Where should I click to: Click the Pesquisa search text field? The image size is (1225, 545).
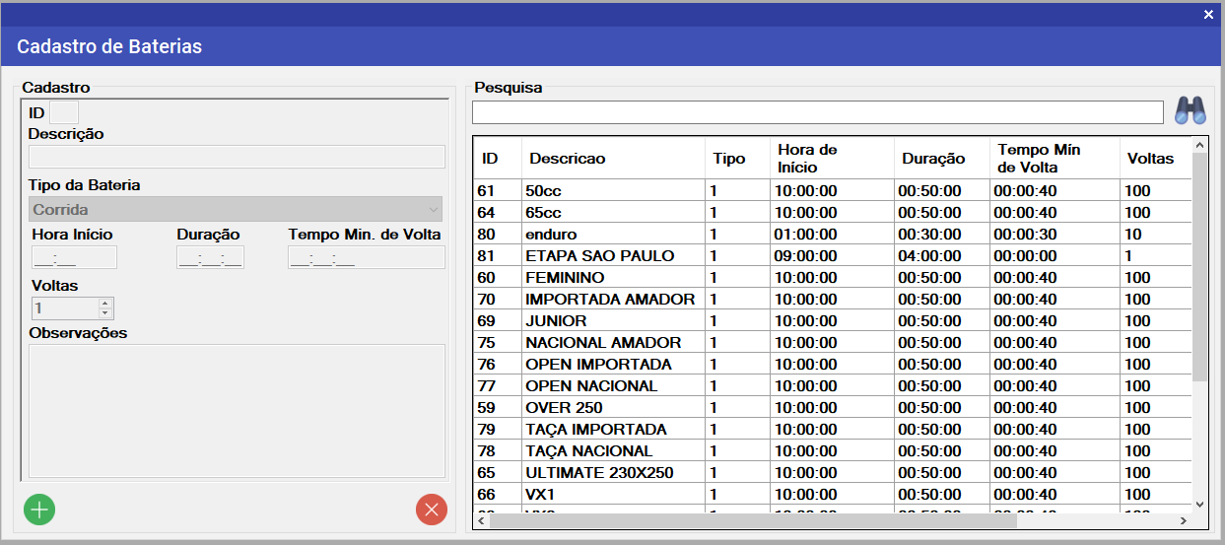(x=818, y=111)
